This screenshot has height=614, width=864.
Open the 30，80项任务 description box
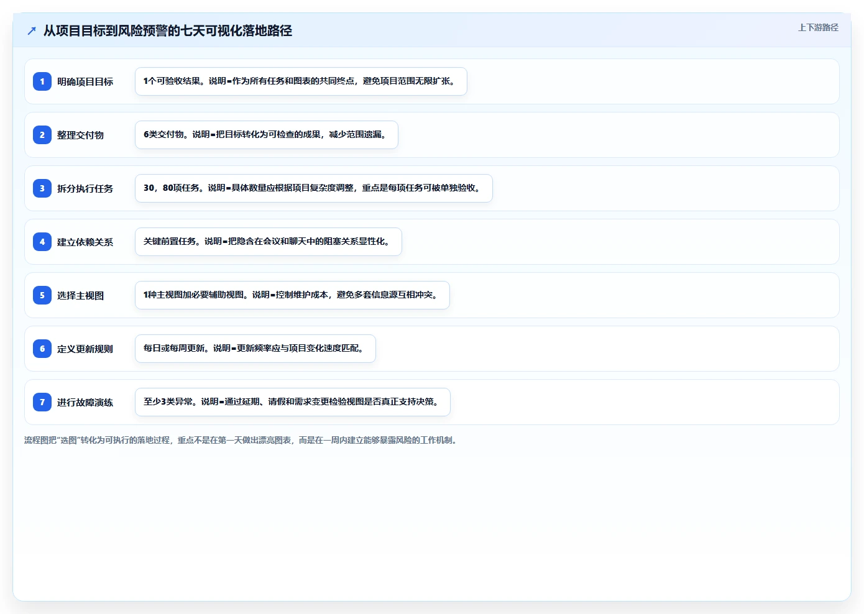click(x=314, y=188)
